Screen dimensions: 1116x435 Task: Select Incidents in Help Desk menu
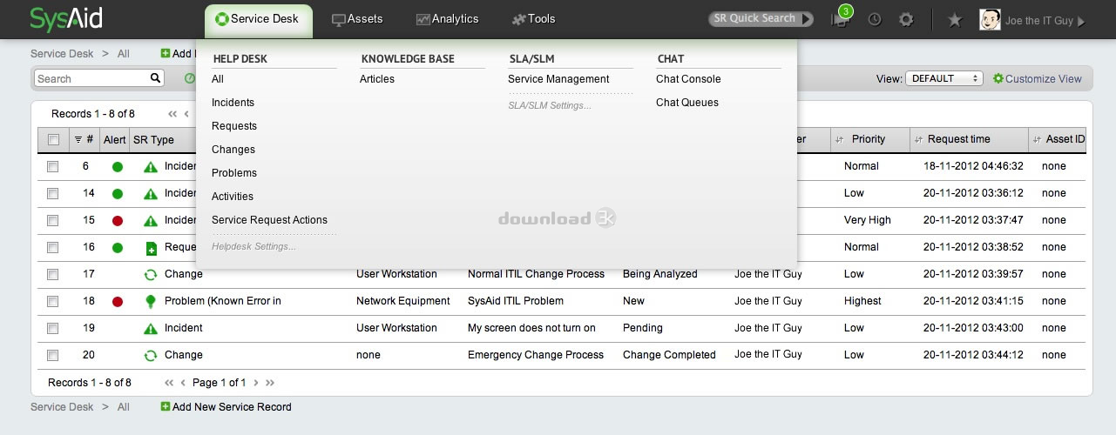click(233, 103)
